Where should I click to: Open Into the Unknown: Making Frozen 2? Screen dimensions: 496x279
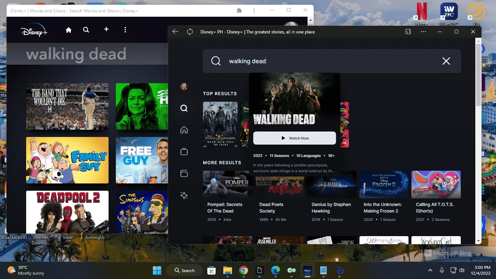coord(384,185)
